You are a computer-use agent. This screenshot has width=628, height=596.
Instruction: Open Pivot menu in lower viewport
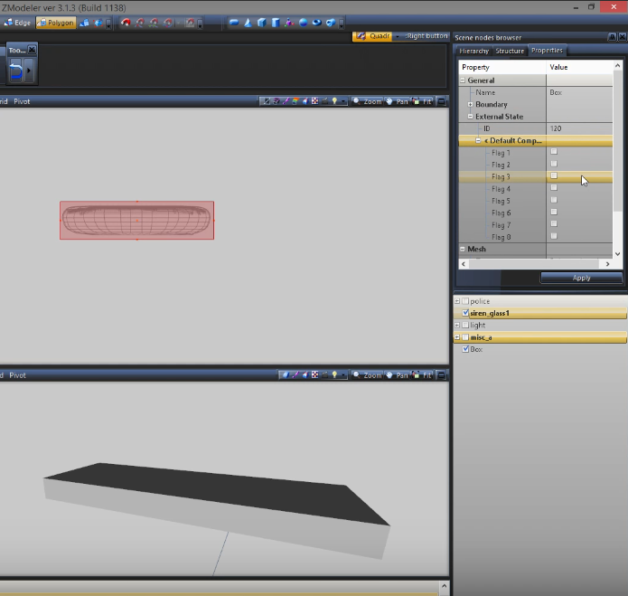17,375
